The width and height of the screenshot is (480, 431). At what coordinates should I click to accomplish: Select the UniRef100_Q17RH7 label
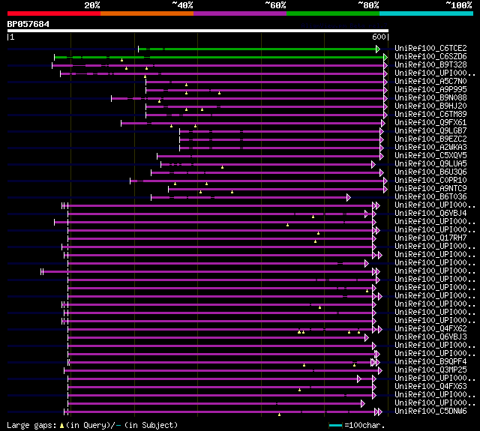[430, 238]
